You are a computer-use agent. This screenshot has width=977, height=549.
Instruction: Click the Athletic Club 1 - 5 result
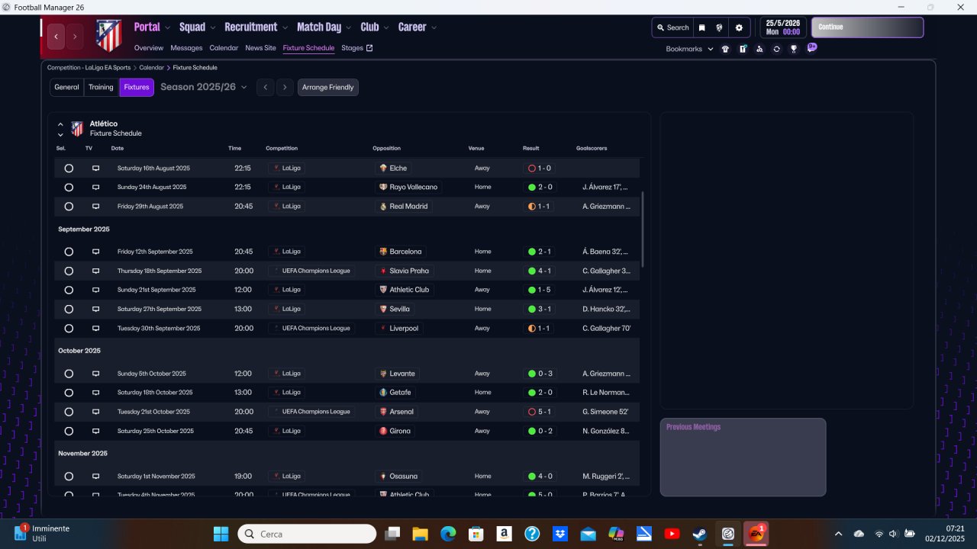click(539, 290)
